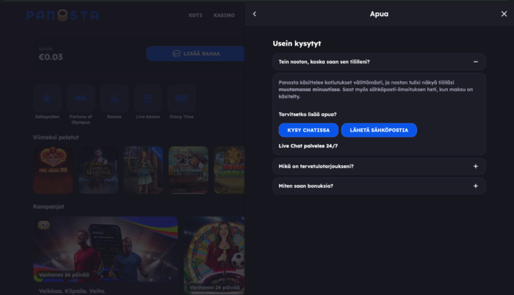Open the Koti navigation item

(x=195, y=15)
